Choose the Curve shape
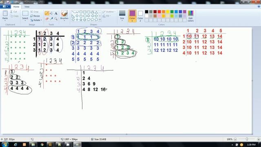 tap(77, 12)
